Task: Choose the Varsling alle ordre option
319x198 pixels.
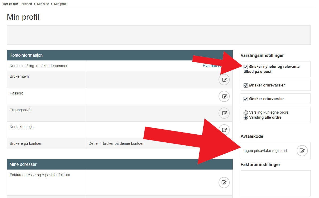Action: click(x=246, y=118)
